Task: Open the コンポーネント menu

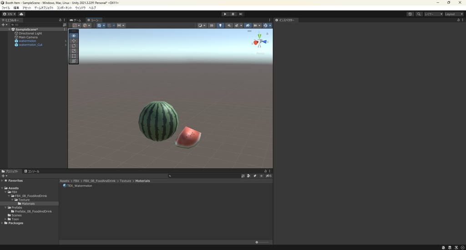Action: (x=64, y=8)
